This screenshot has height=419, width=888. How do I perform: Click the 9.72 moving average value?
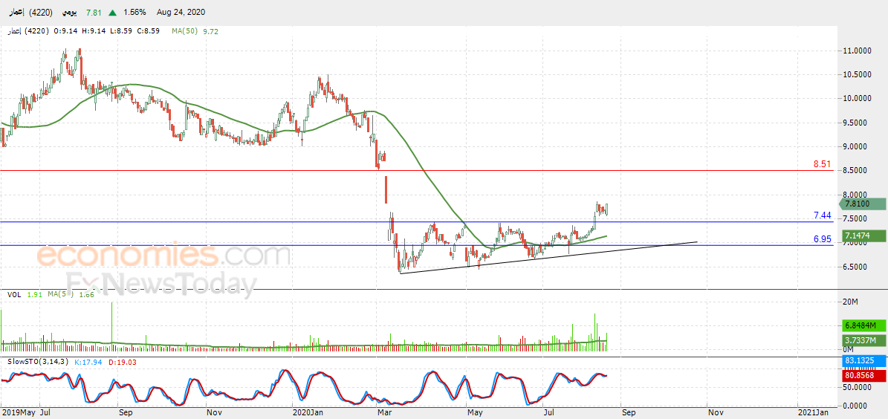point(210,31)
